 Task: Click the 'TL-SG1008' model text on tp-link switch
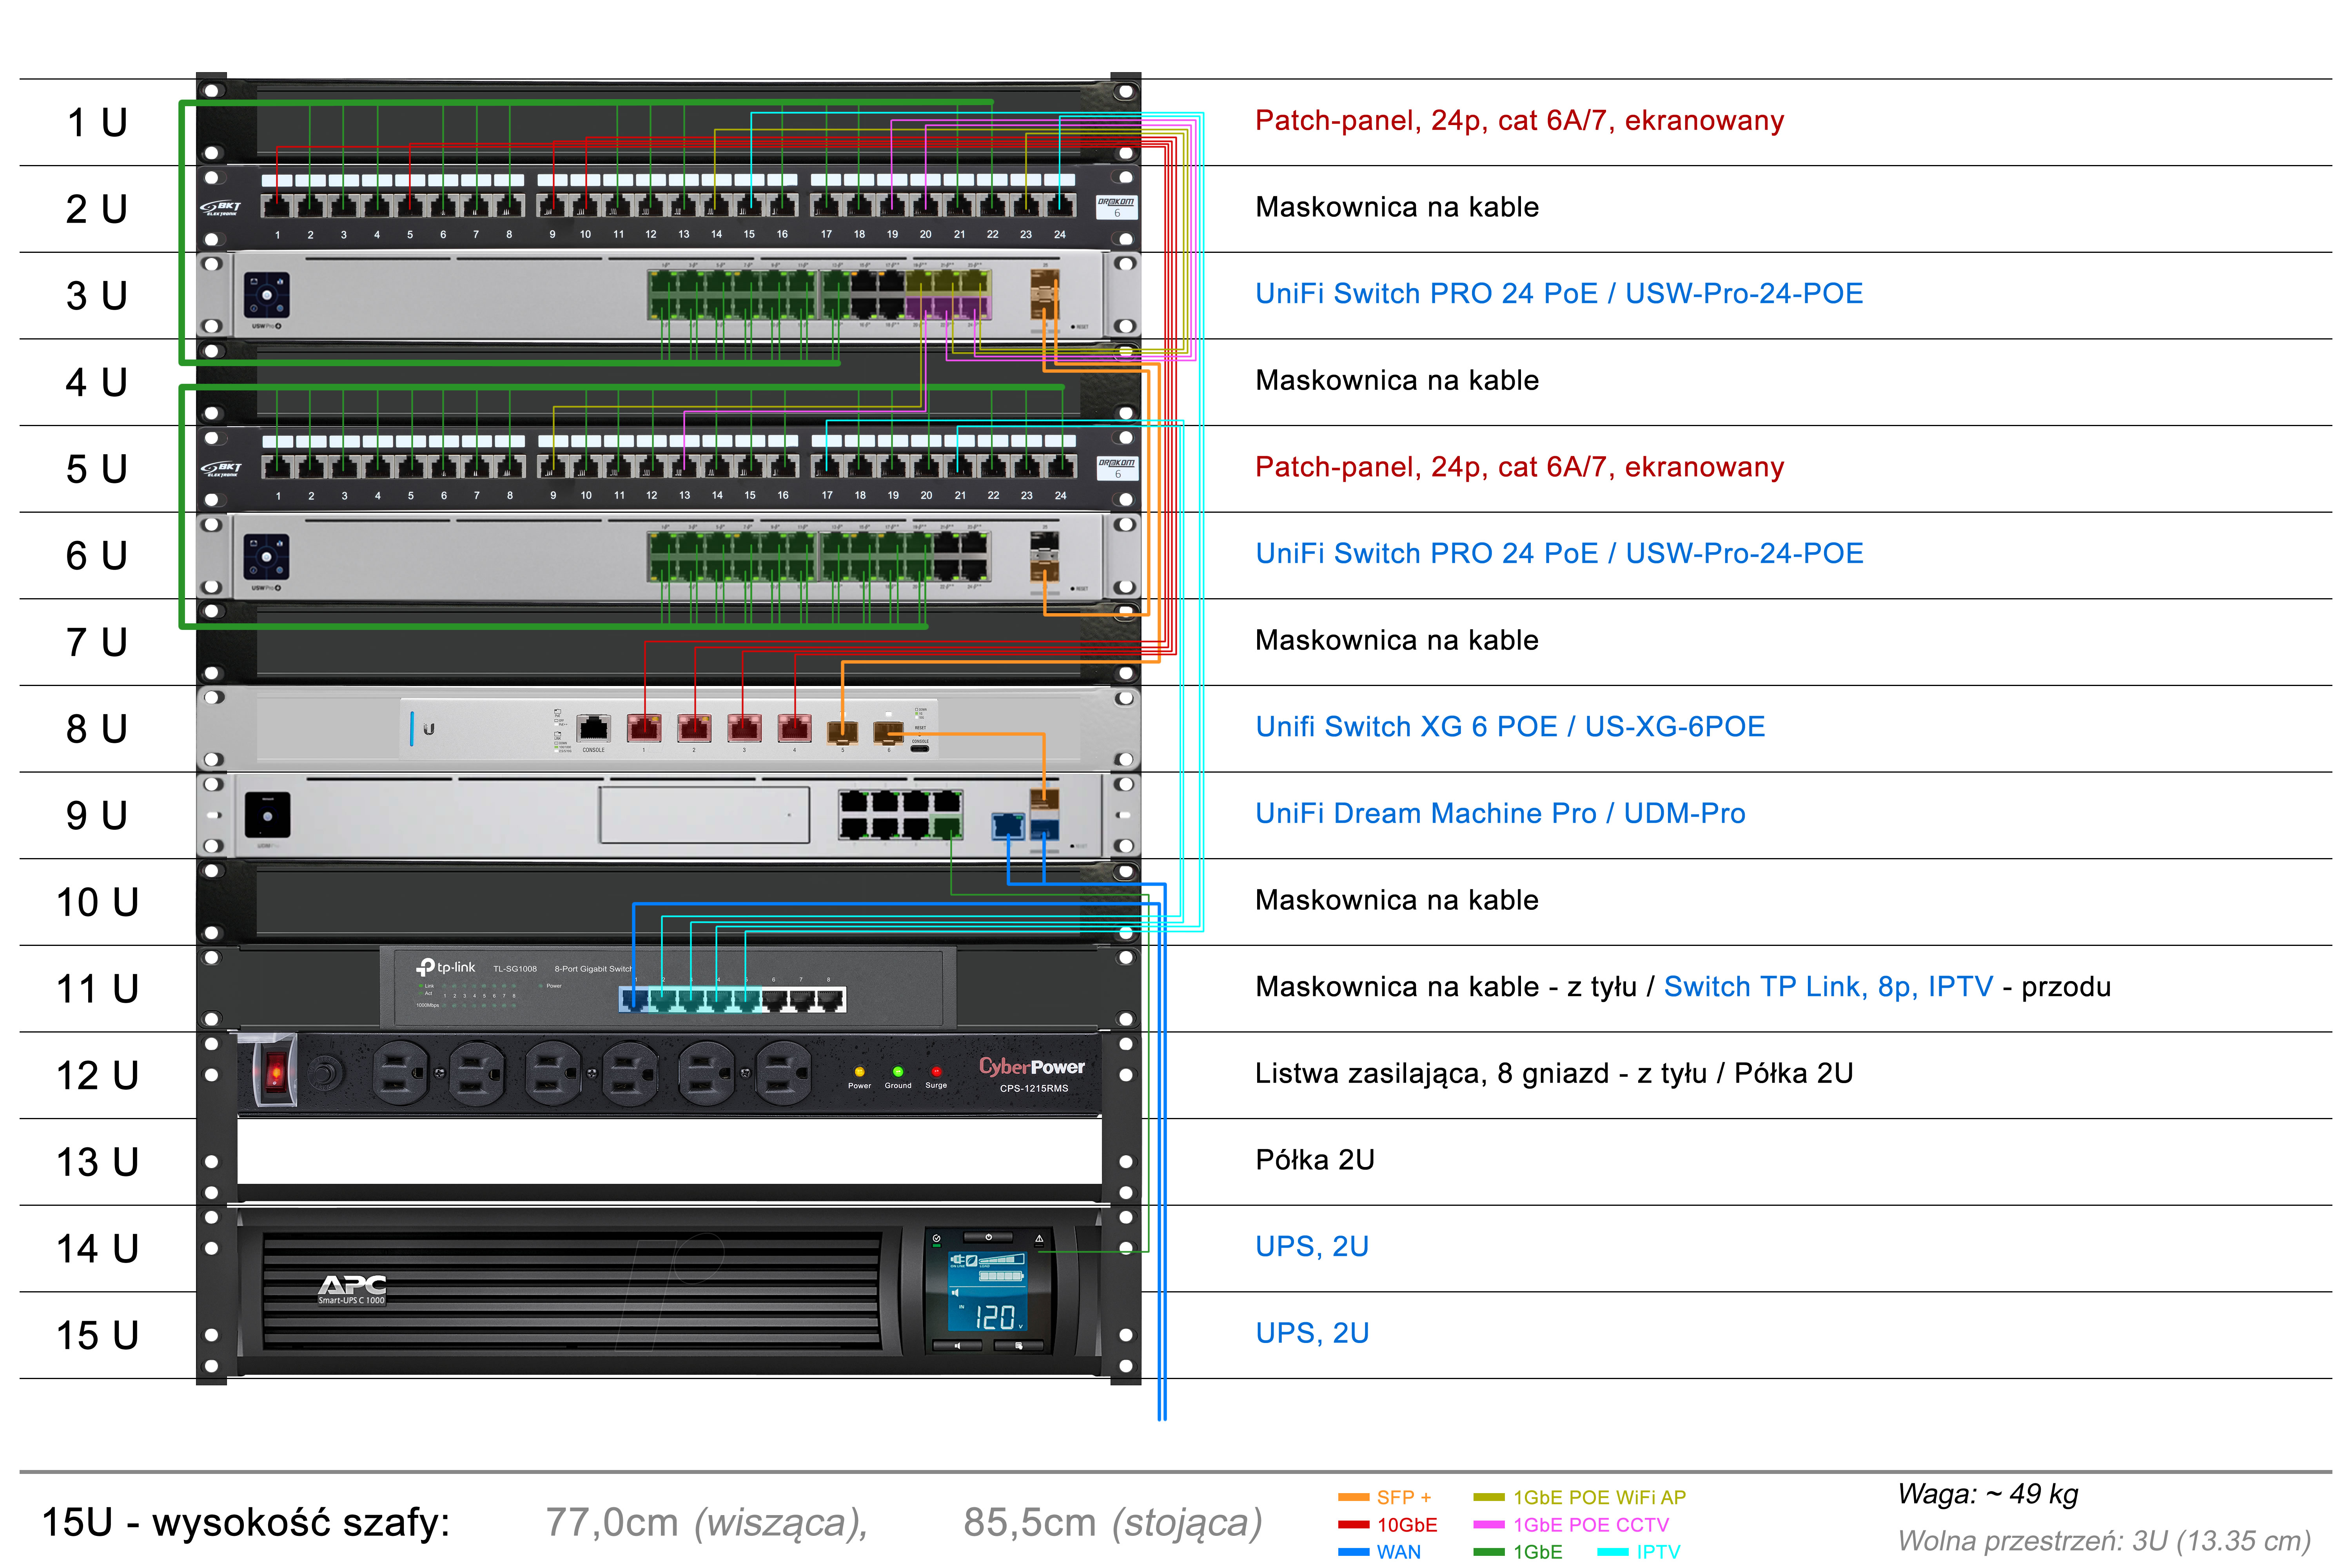click(x=515, y=969)
